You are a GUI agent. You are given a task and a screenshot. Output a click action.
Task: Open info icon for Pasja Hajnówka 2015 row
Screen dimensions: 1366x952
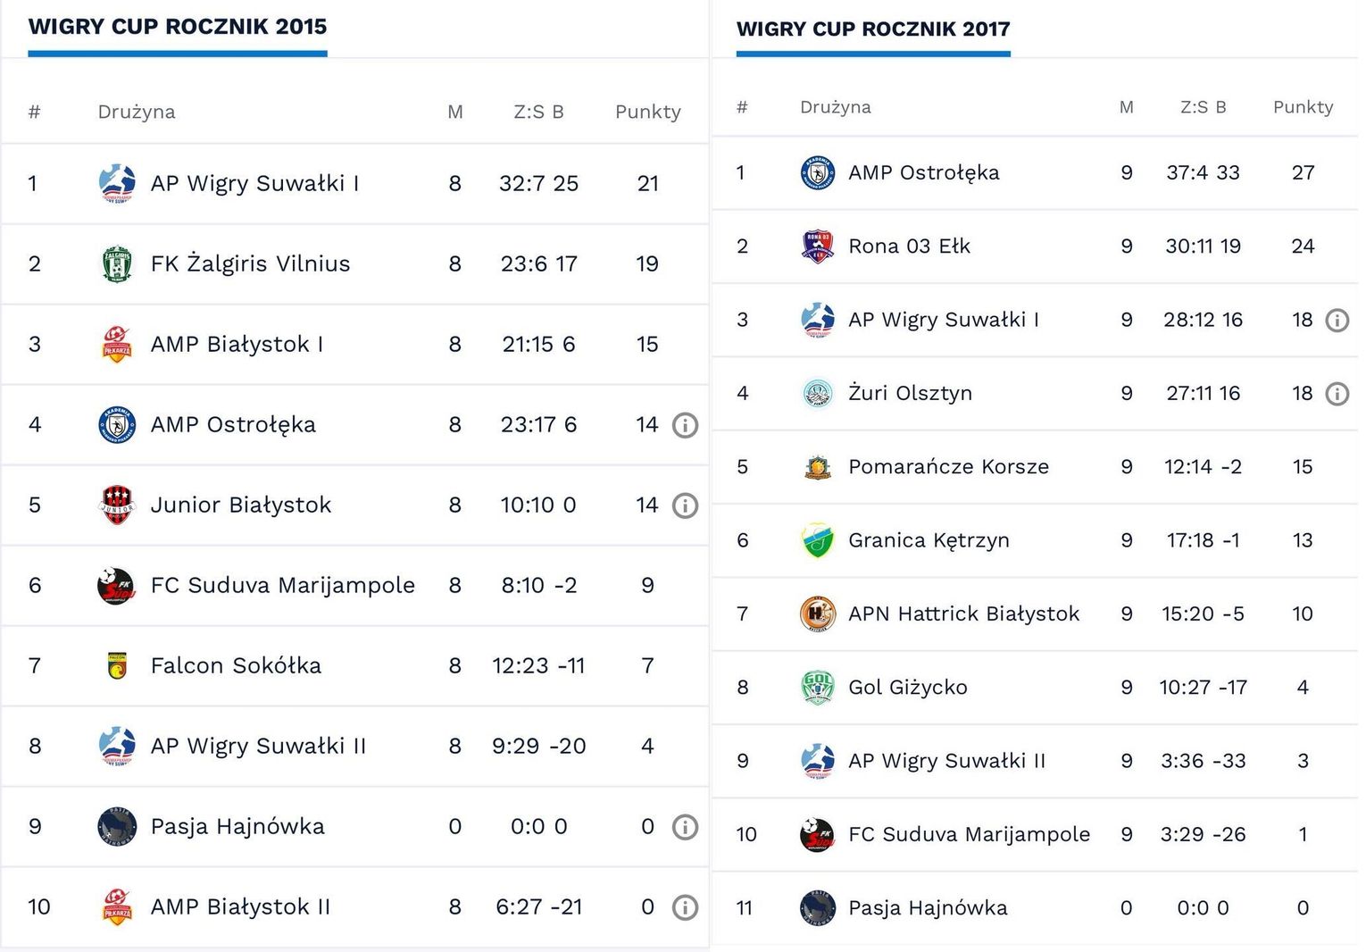[x=685, y=827]
